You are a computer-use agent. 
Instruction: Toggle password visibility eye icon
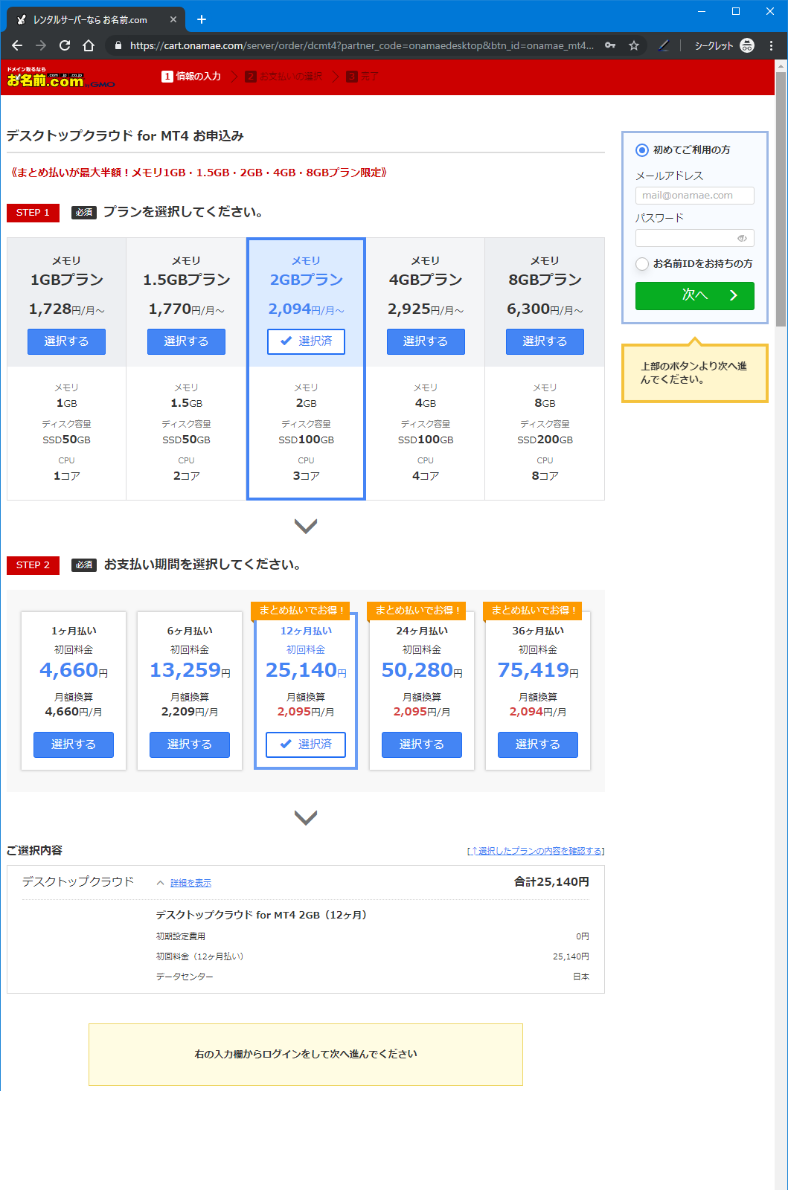pyautogui.click(x=742, y=238)
